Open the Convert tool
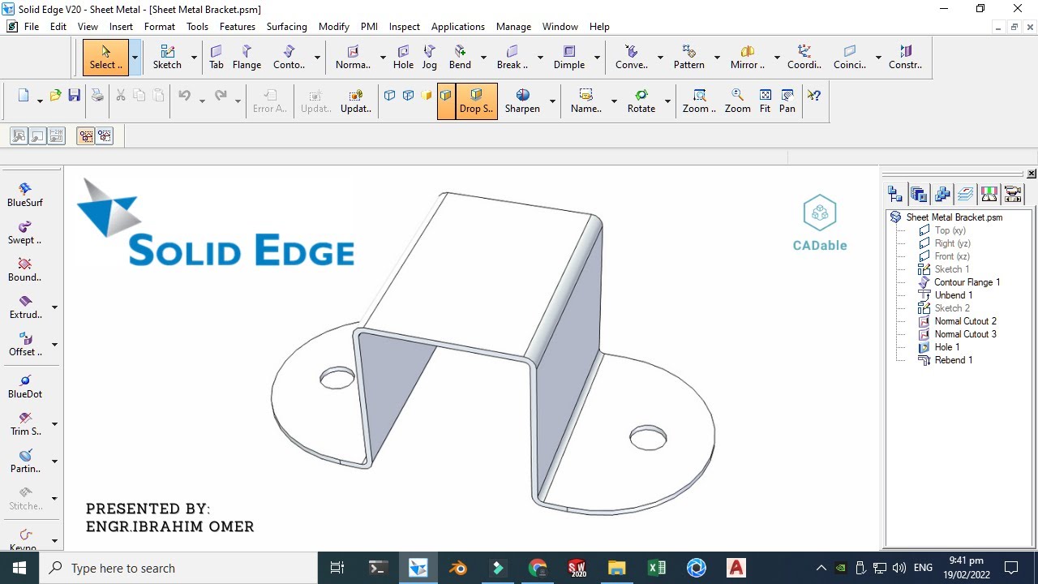This screenshot has height=584, width=1038. coord(632,58)
